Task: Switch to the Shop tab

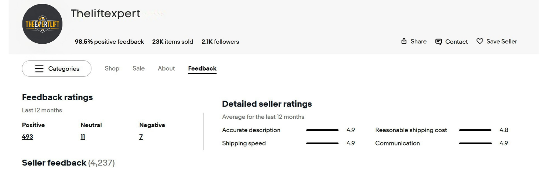Action: point(112,68)
